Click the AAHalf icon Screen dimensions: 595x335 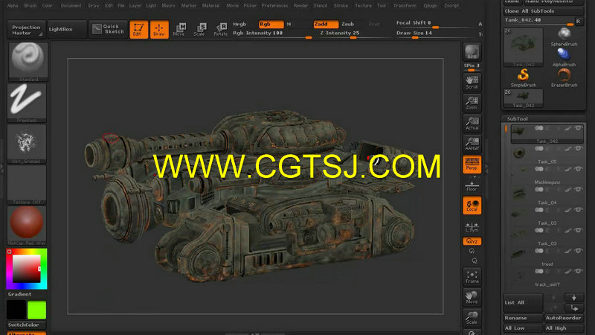point(472,144)
